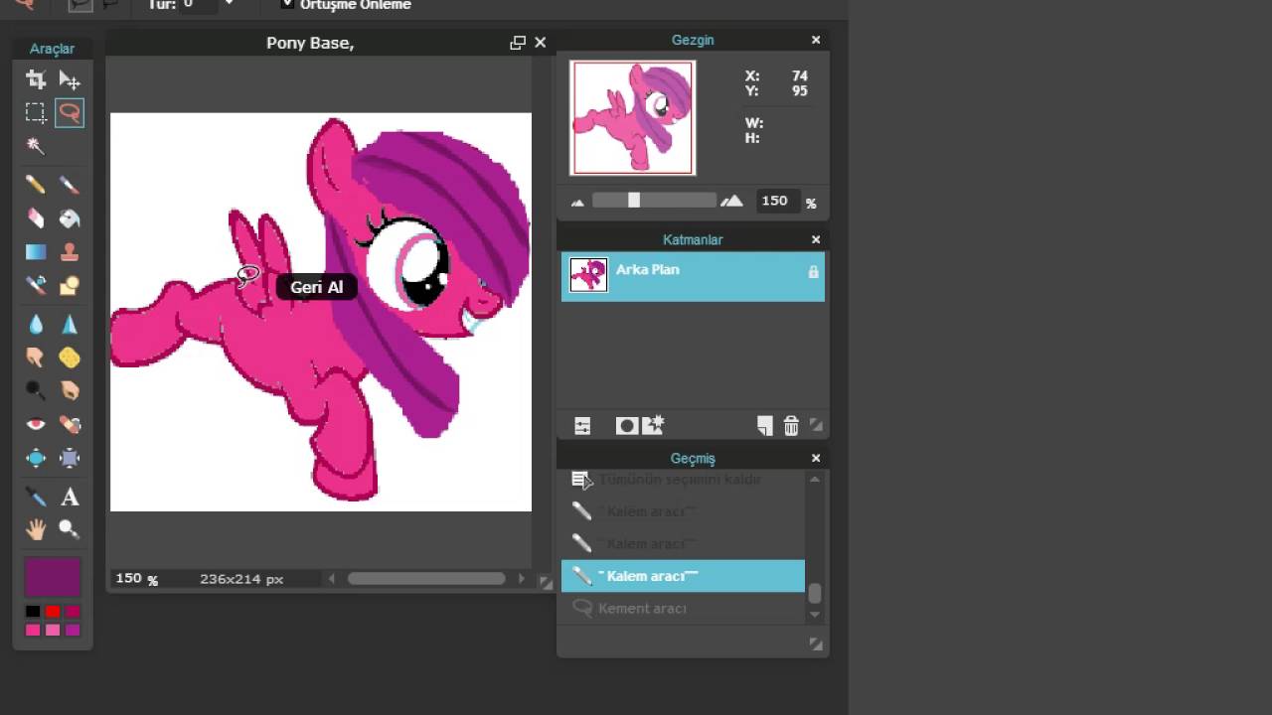Open the Tür dropdown arrow

point(230,4)
